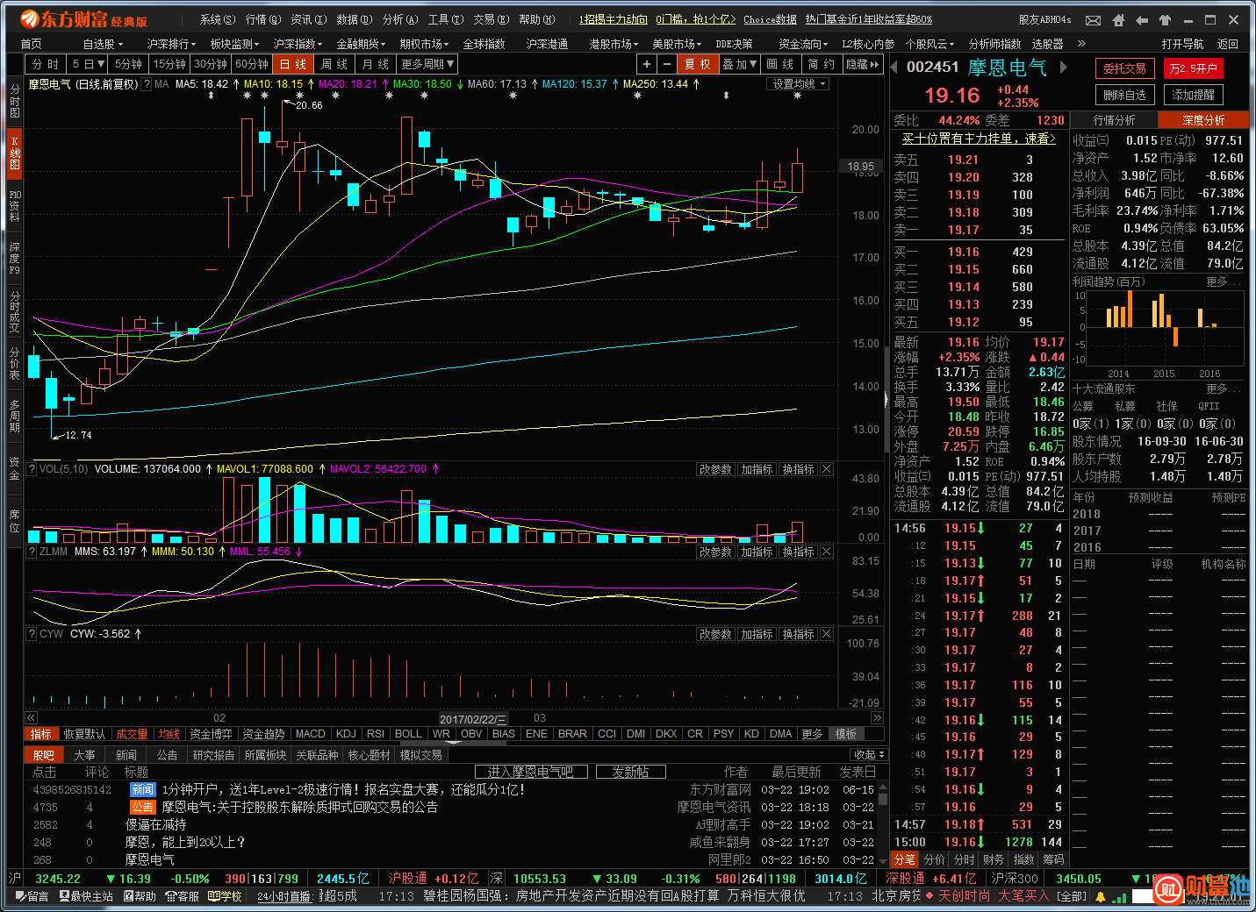Open 5日 period dropdown

click(x=88, y=64)
